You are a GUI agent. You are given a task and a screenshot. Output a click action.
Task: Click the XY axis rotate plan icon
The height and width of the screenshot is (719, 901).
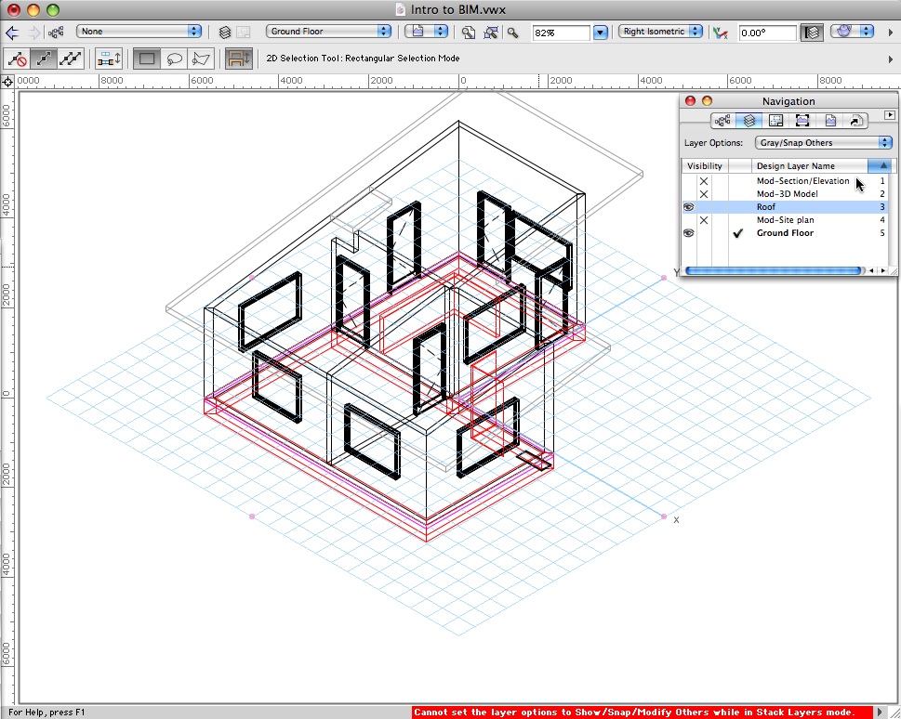click(x=720, y=33)
